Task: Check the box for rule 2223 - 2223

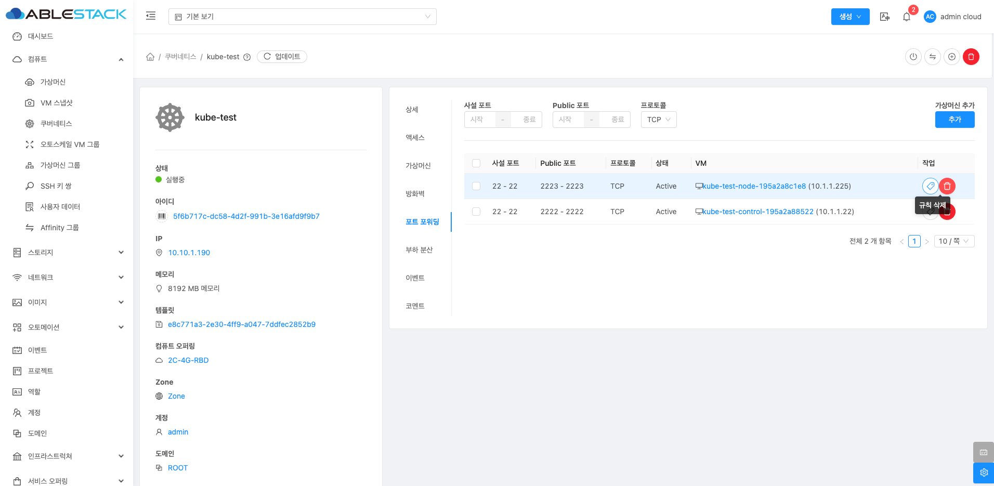Action: point(476,186)
